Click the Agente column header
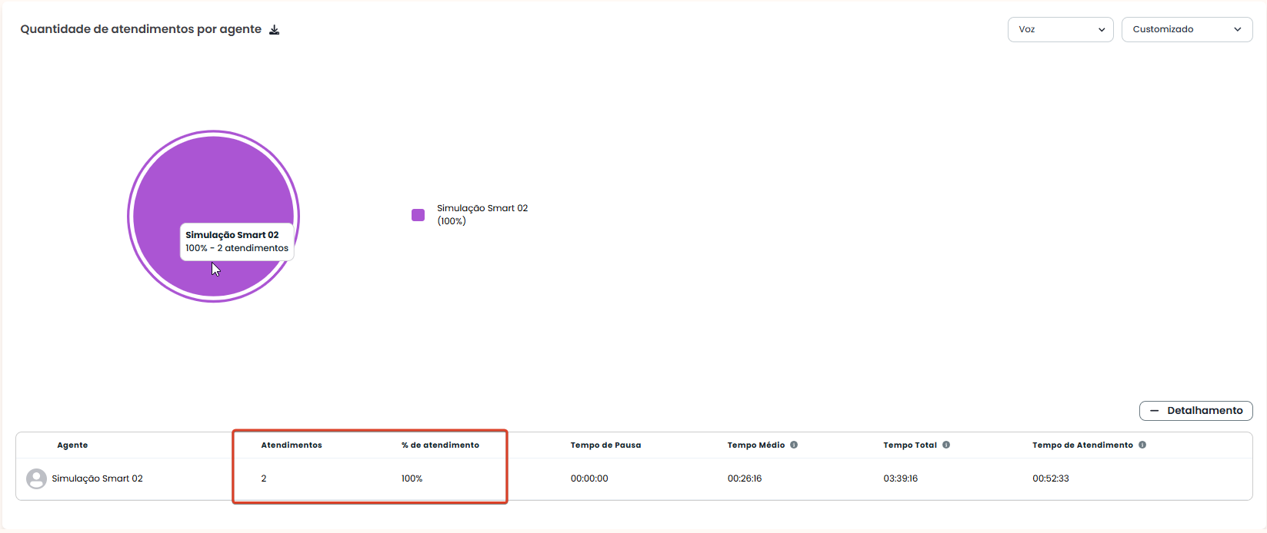This screenshot has width=1267, height=533. click(x=72, y=445)
